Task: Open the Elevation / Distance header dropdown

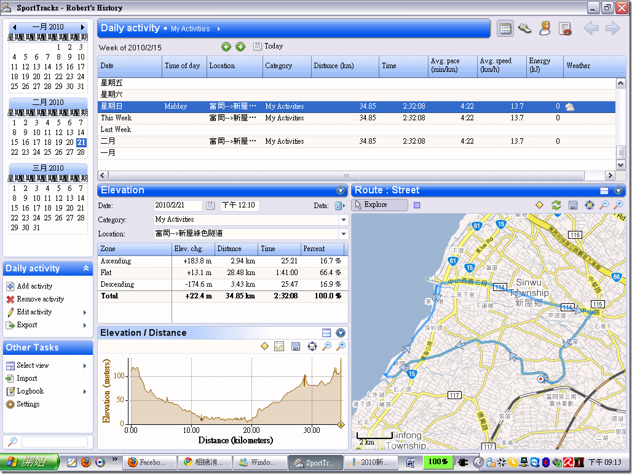Action: pyautogui.click(x=341, y=333)
